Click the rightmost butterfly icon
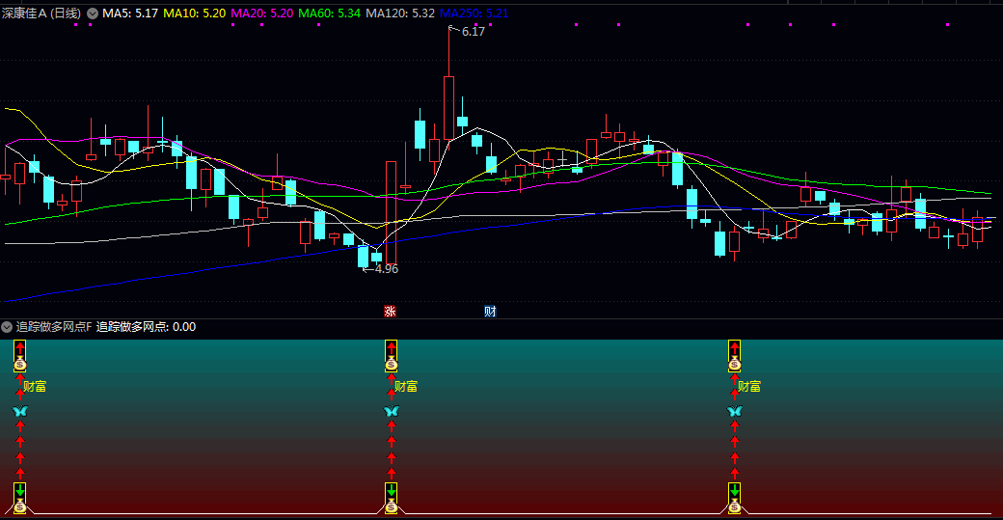This screenshot has height=520, width=1003. pyautogui.click(x=734, y=411)
